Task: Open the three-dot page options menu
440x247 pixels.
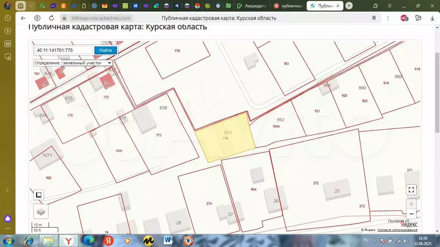Action: tap(388, 18)
